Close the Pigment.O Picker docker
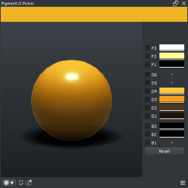 pyautogui.click(x=184, y=3)
